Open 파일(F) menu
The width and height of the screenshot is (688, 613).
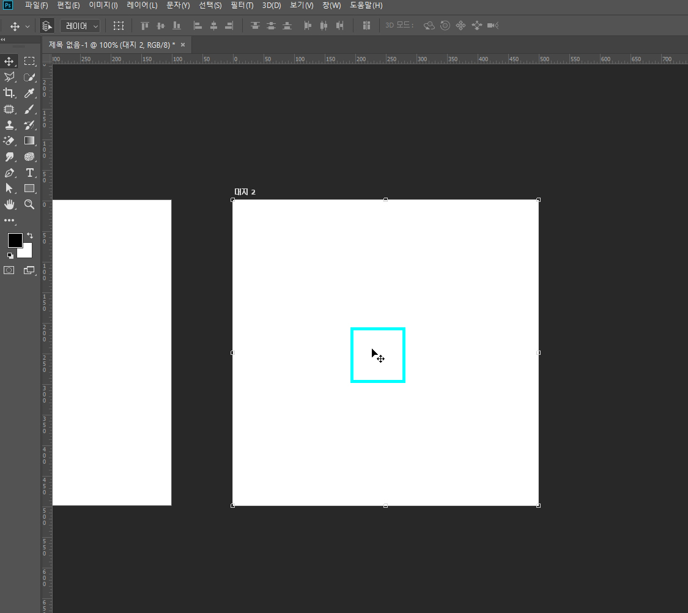(37, 6)
